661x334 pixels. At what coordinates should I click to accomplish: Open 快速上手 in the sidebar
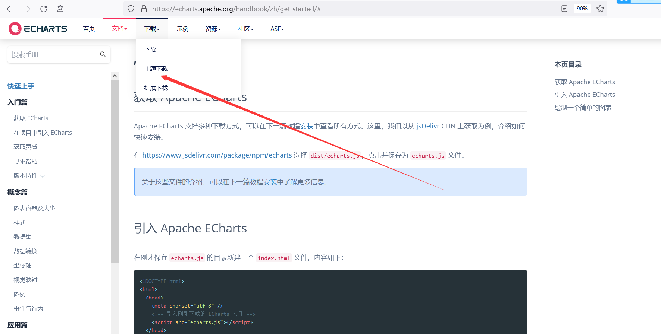click(x=21, y=86)
